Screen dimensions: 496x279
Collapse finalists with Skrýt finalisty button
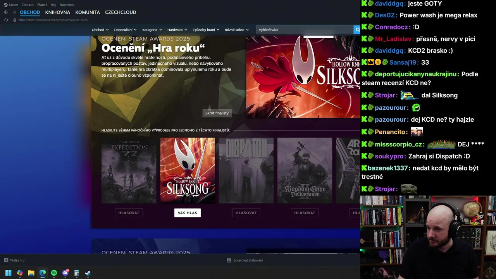[x=217, y=113]
